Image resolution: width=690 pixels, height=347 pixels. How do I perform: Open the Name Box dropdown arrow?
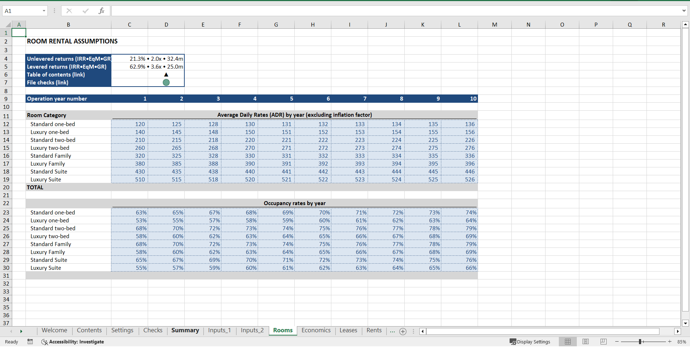point(44,11)
